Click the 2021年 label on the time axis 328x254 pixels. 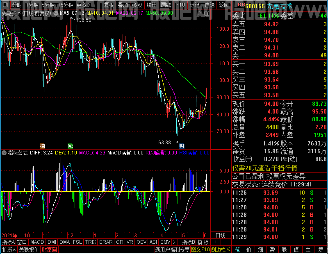9,236
